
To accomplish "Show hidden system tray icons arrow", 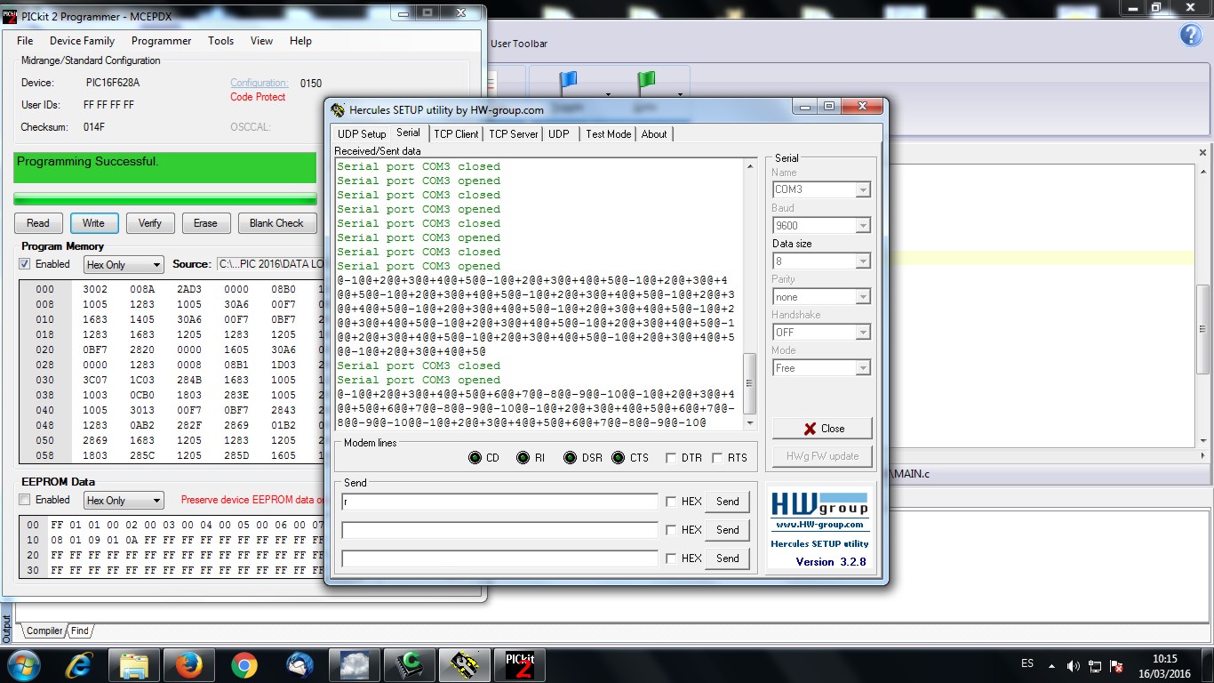I will pyautogui.click(x=1052, y=665).
